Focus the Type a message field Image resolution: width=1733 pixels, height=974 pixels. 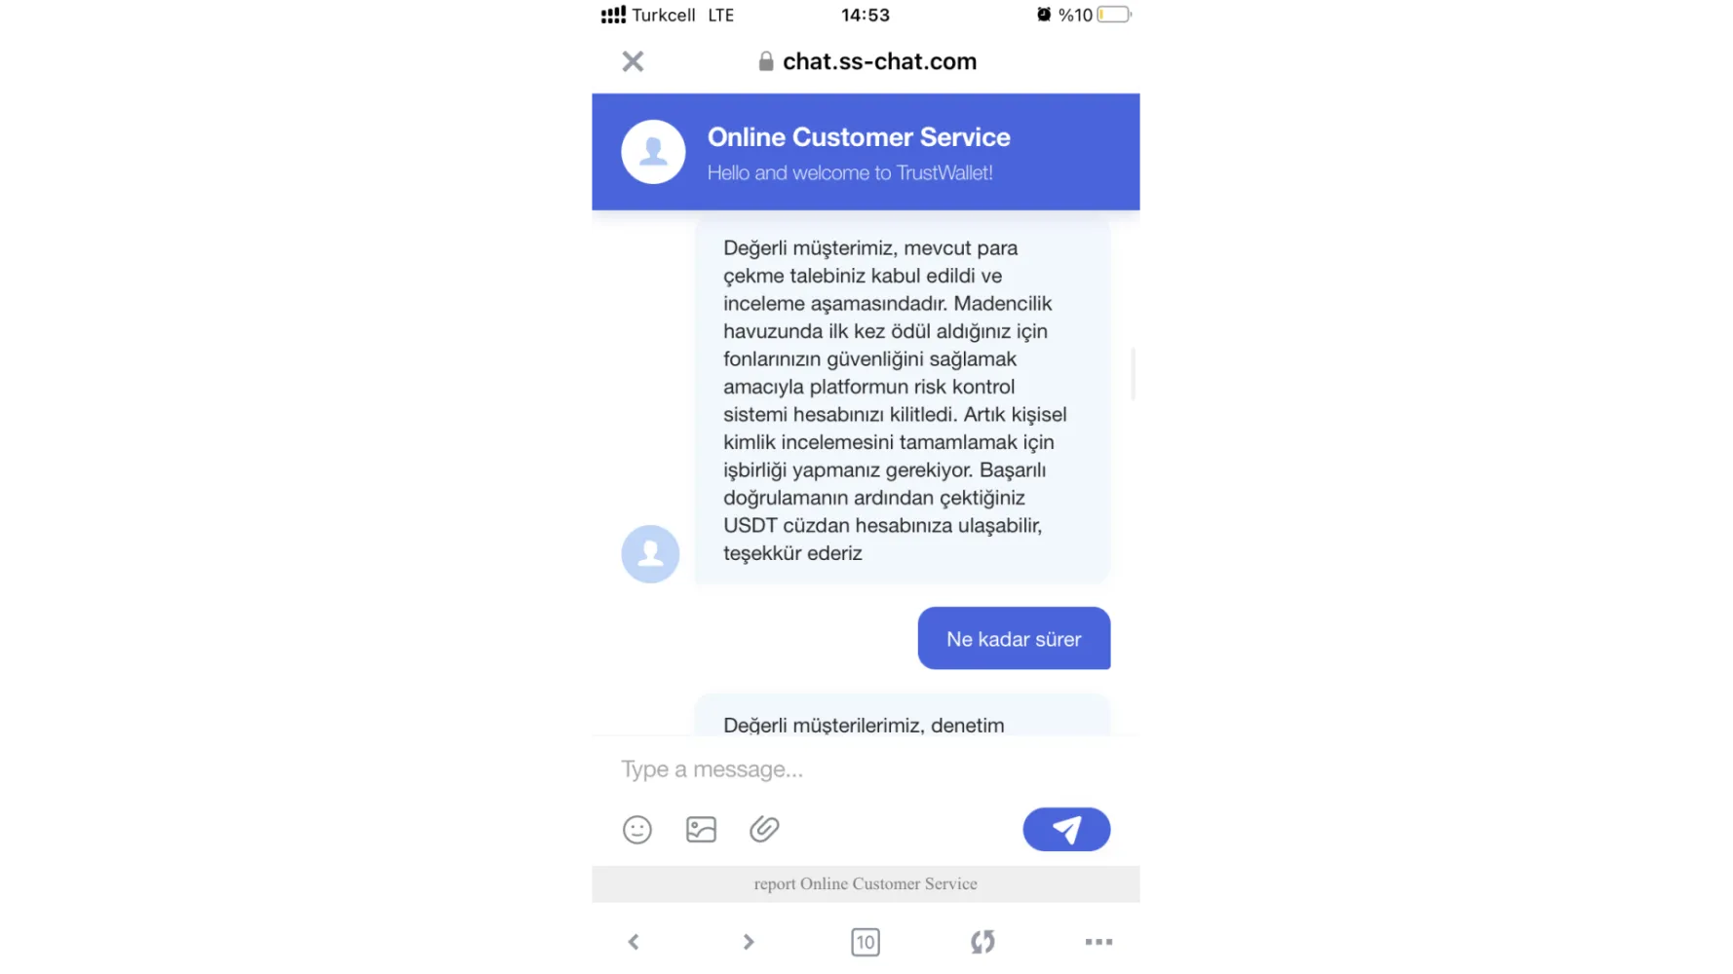point(866,769)
